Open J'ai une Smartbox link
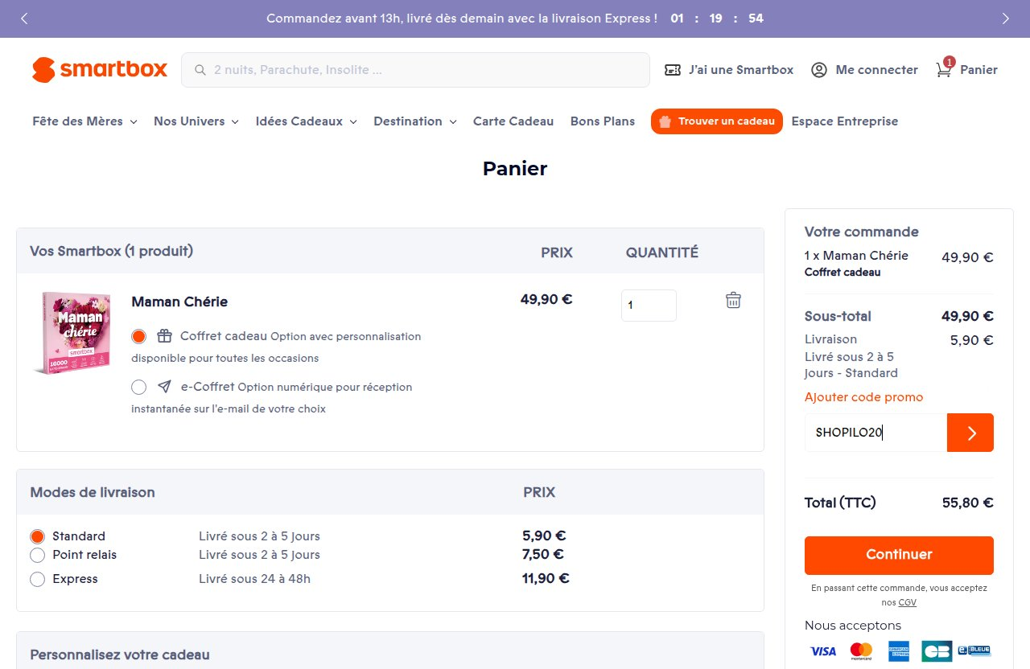 click(x=729, y=70)
